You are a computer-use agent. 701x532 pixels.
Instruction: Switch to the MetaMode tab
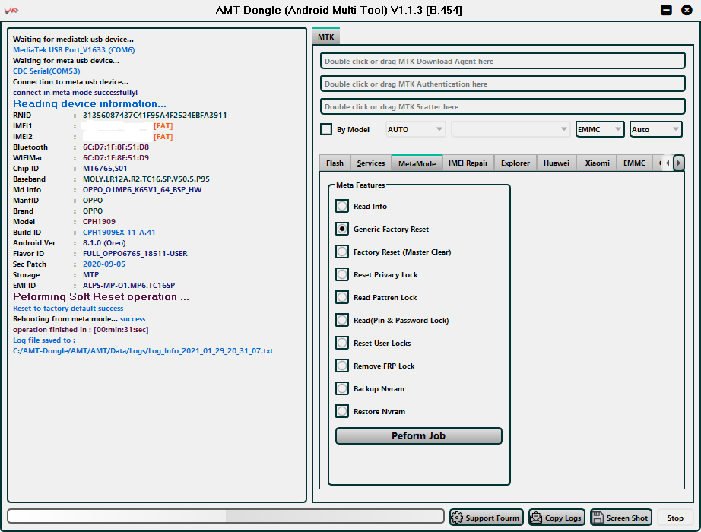click(417, 163)
